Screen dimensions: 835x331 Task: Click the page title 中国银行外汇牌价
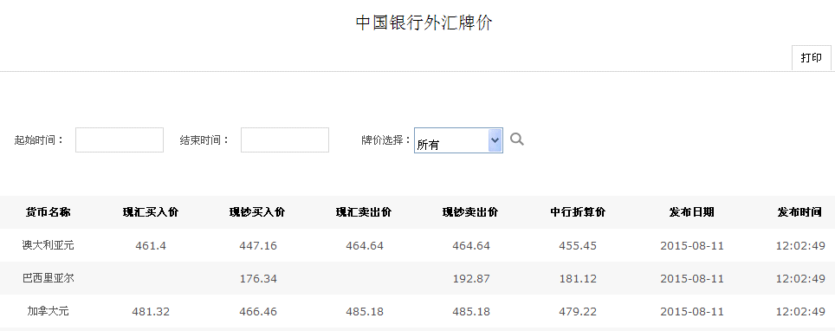click(424, 23)
